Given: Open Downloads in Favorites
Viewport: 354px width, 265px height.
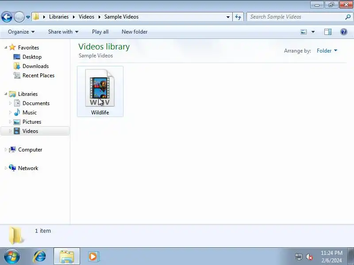Looking at the screenshot, I should 36,66.
